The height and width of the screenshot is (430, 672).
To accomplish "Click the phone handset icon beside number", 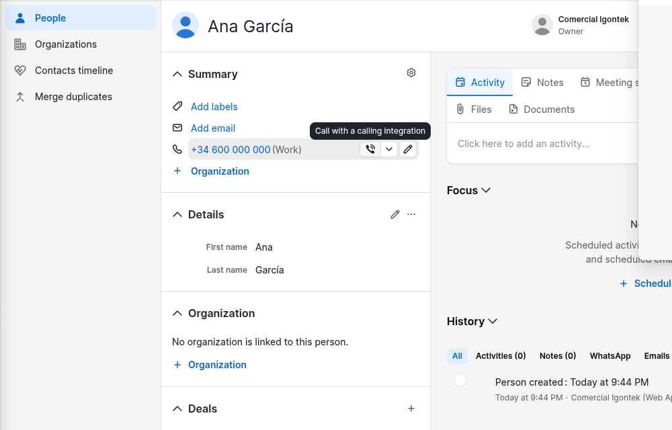I will tap(177, 149).
